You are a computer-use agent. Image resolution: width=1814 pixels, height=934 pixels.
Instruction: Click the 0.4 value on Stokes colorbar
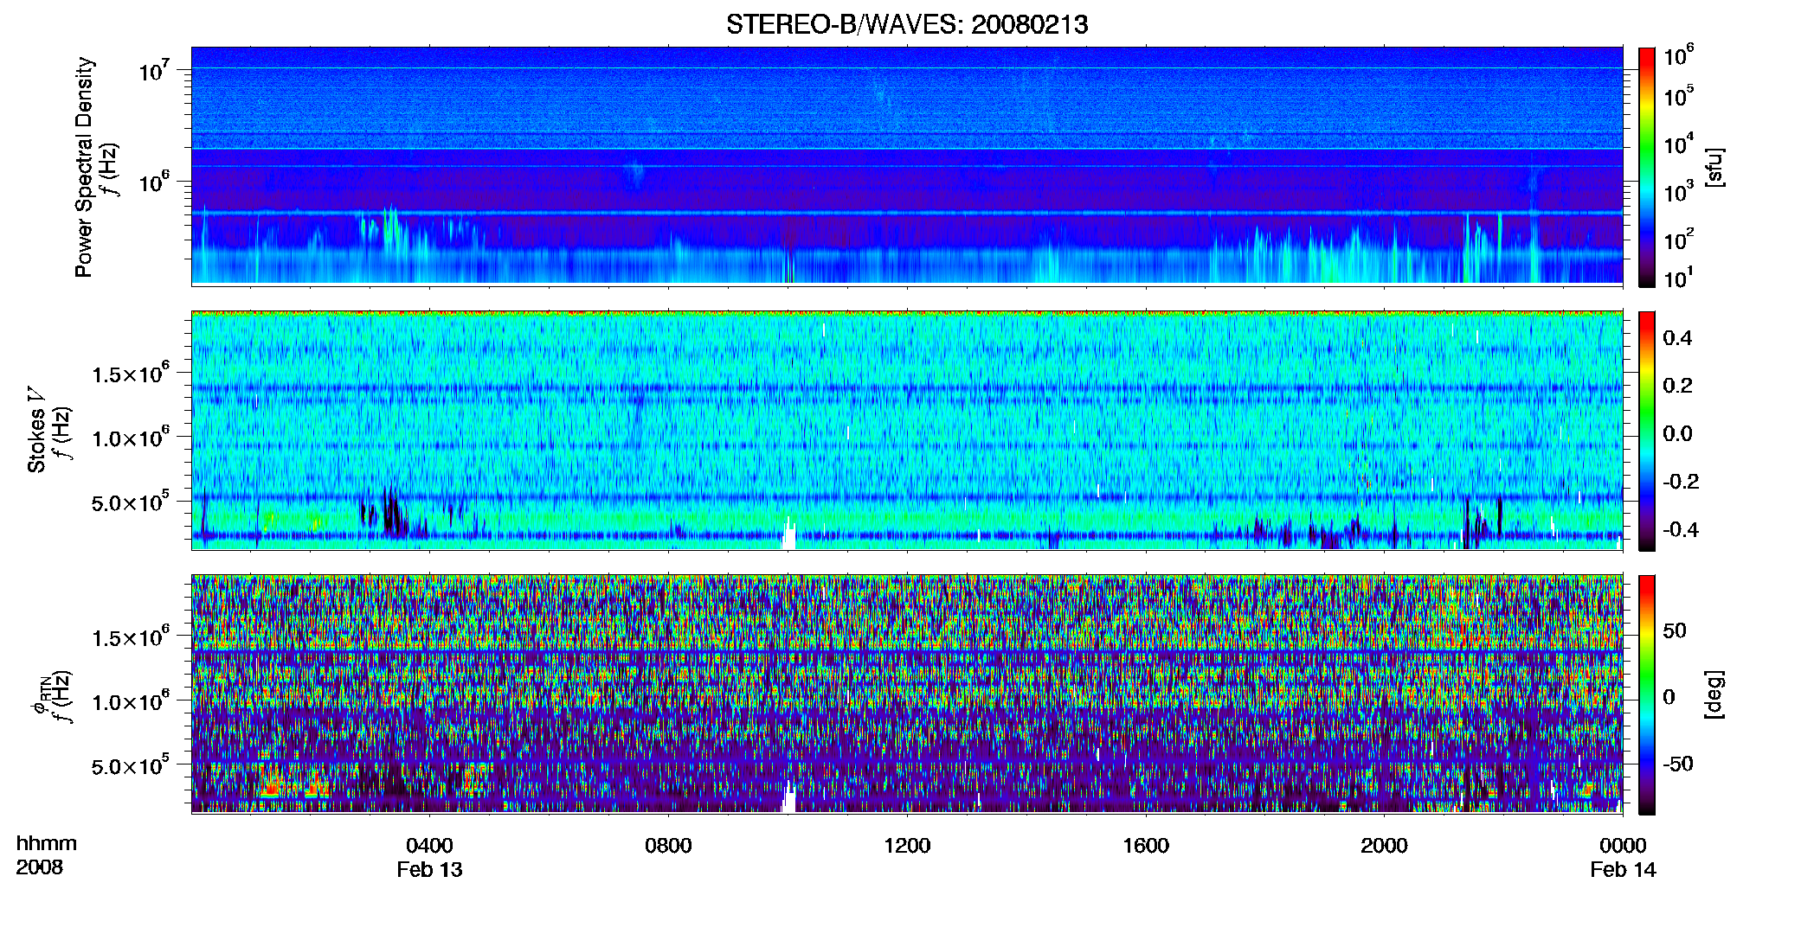1677,338
